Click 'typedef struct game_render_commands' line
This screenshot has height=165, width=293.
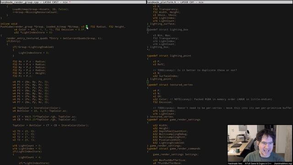click(174, 148)
